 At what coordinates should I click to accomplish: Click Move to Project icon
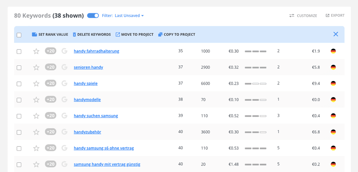pos(118,35)
